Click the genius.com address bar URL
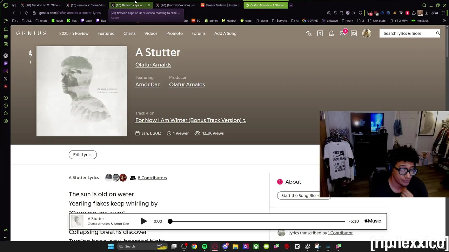449x252 pixels. (x=70, y=13)
